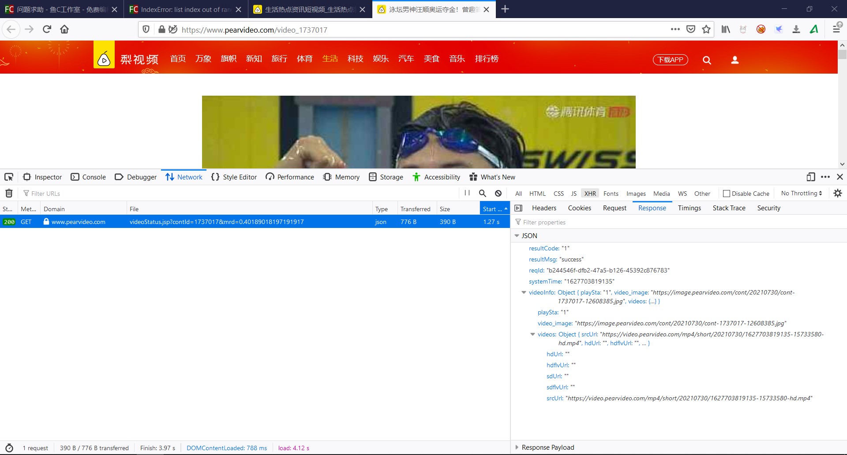Click the page scrollbar down arrow
847x455 pixels.
(842, 164)
